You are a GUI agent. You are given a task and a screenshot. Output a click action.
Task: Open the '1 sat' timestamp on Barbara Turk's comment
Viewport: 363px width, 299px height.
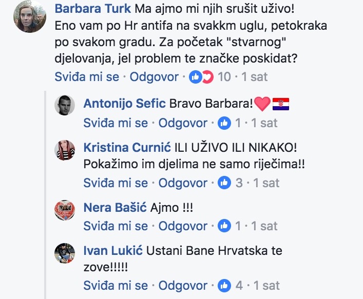click(x=255, y=77)
